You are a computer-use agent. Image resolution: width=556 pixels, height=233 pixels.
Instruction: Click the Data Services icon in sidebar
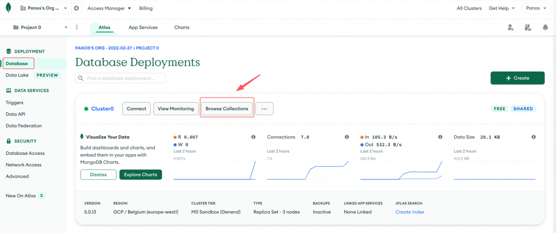(x=9, y=91)
